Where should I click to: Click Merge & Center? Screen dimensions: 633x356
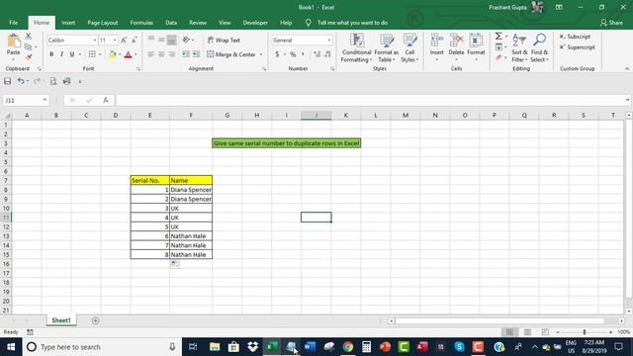[x=231, y=54]
